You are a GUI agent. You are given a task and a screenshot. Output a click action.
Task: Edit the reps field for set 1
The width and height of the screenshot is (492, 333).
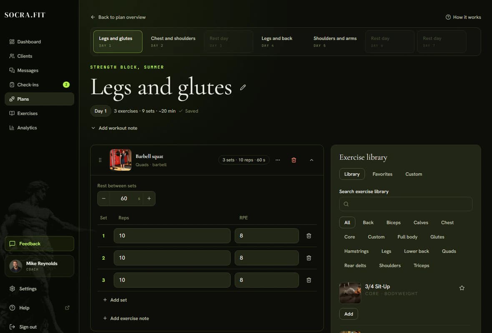(172, 236)
